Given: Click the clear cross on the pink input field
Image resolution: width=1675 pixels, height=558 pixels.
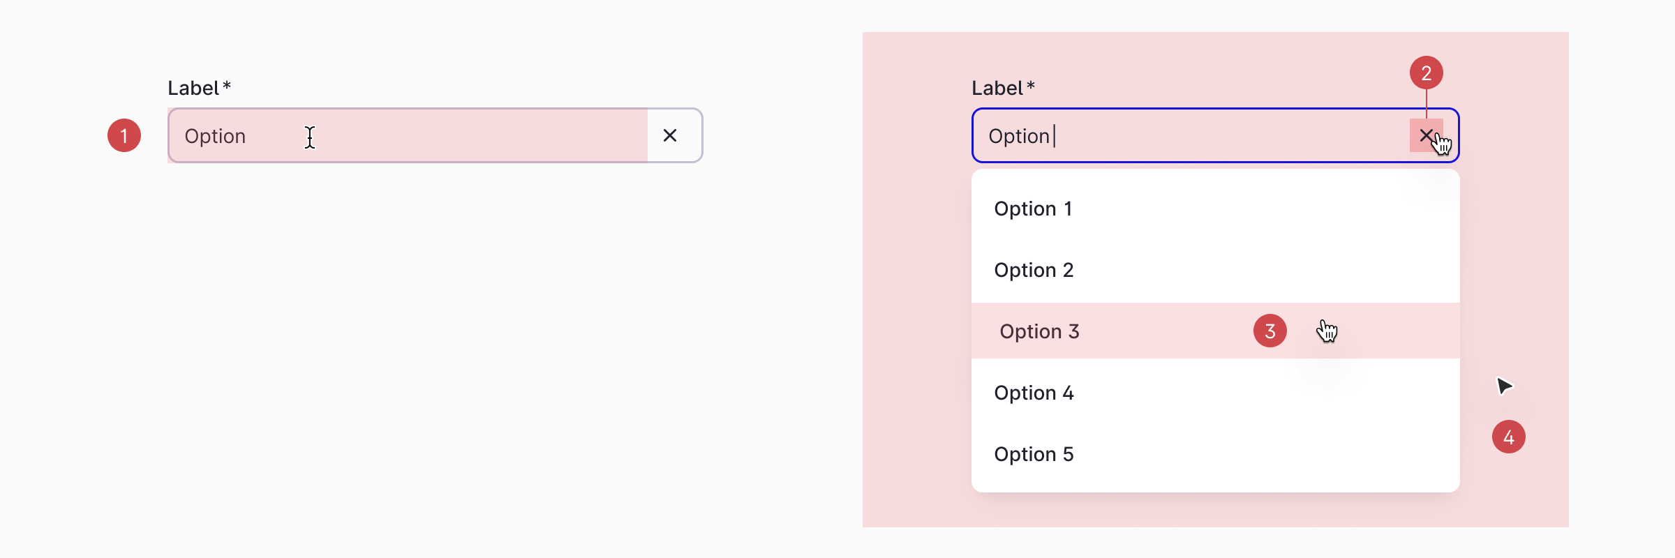Looking at the screenshot, I should tap(669, 135).
